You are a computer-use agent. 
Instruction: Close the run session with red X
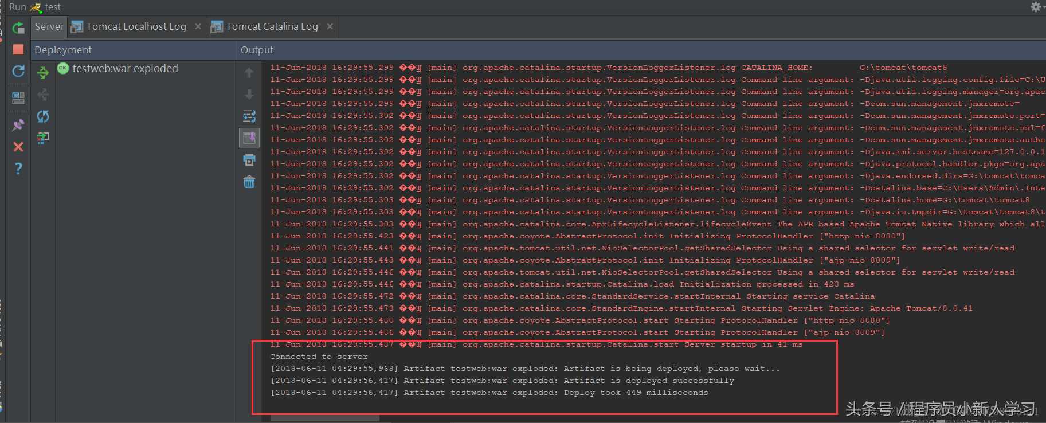pyautogui.click(x=18, y=147)
